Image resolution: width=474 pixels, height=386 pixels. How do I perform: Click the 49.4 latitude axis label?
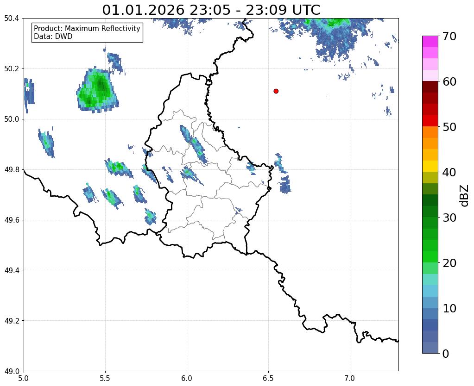click(x=12, y=270)
